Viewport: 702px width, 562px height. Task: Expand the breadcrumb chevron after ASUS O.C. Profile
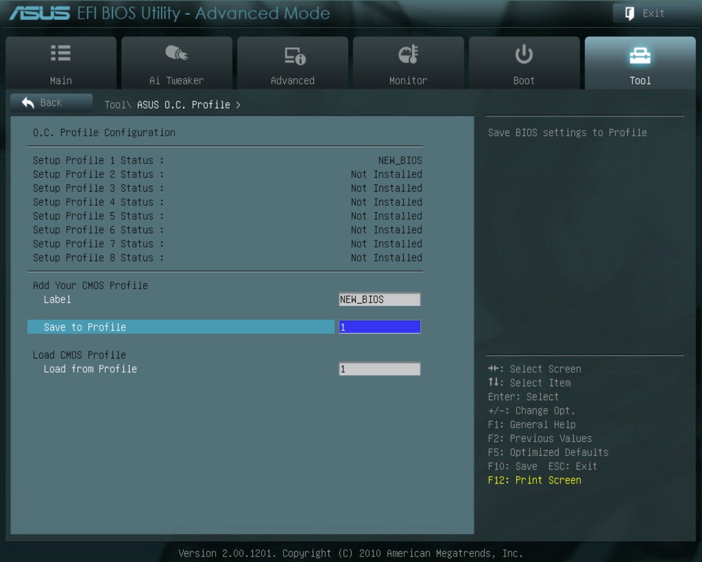[238, 105]
